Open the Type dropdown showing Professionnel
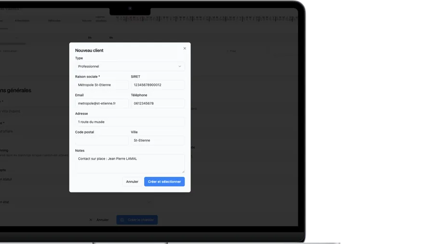The width and height of the screenshot is (434, 244). click(x=130, y=67)
